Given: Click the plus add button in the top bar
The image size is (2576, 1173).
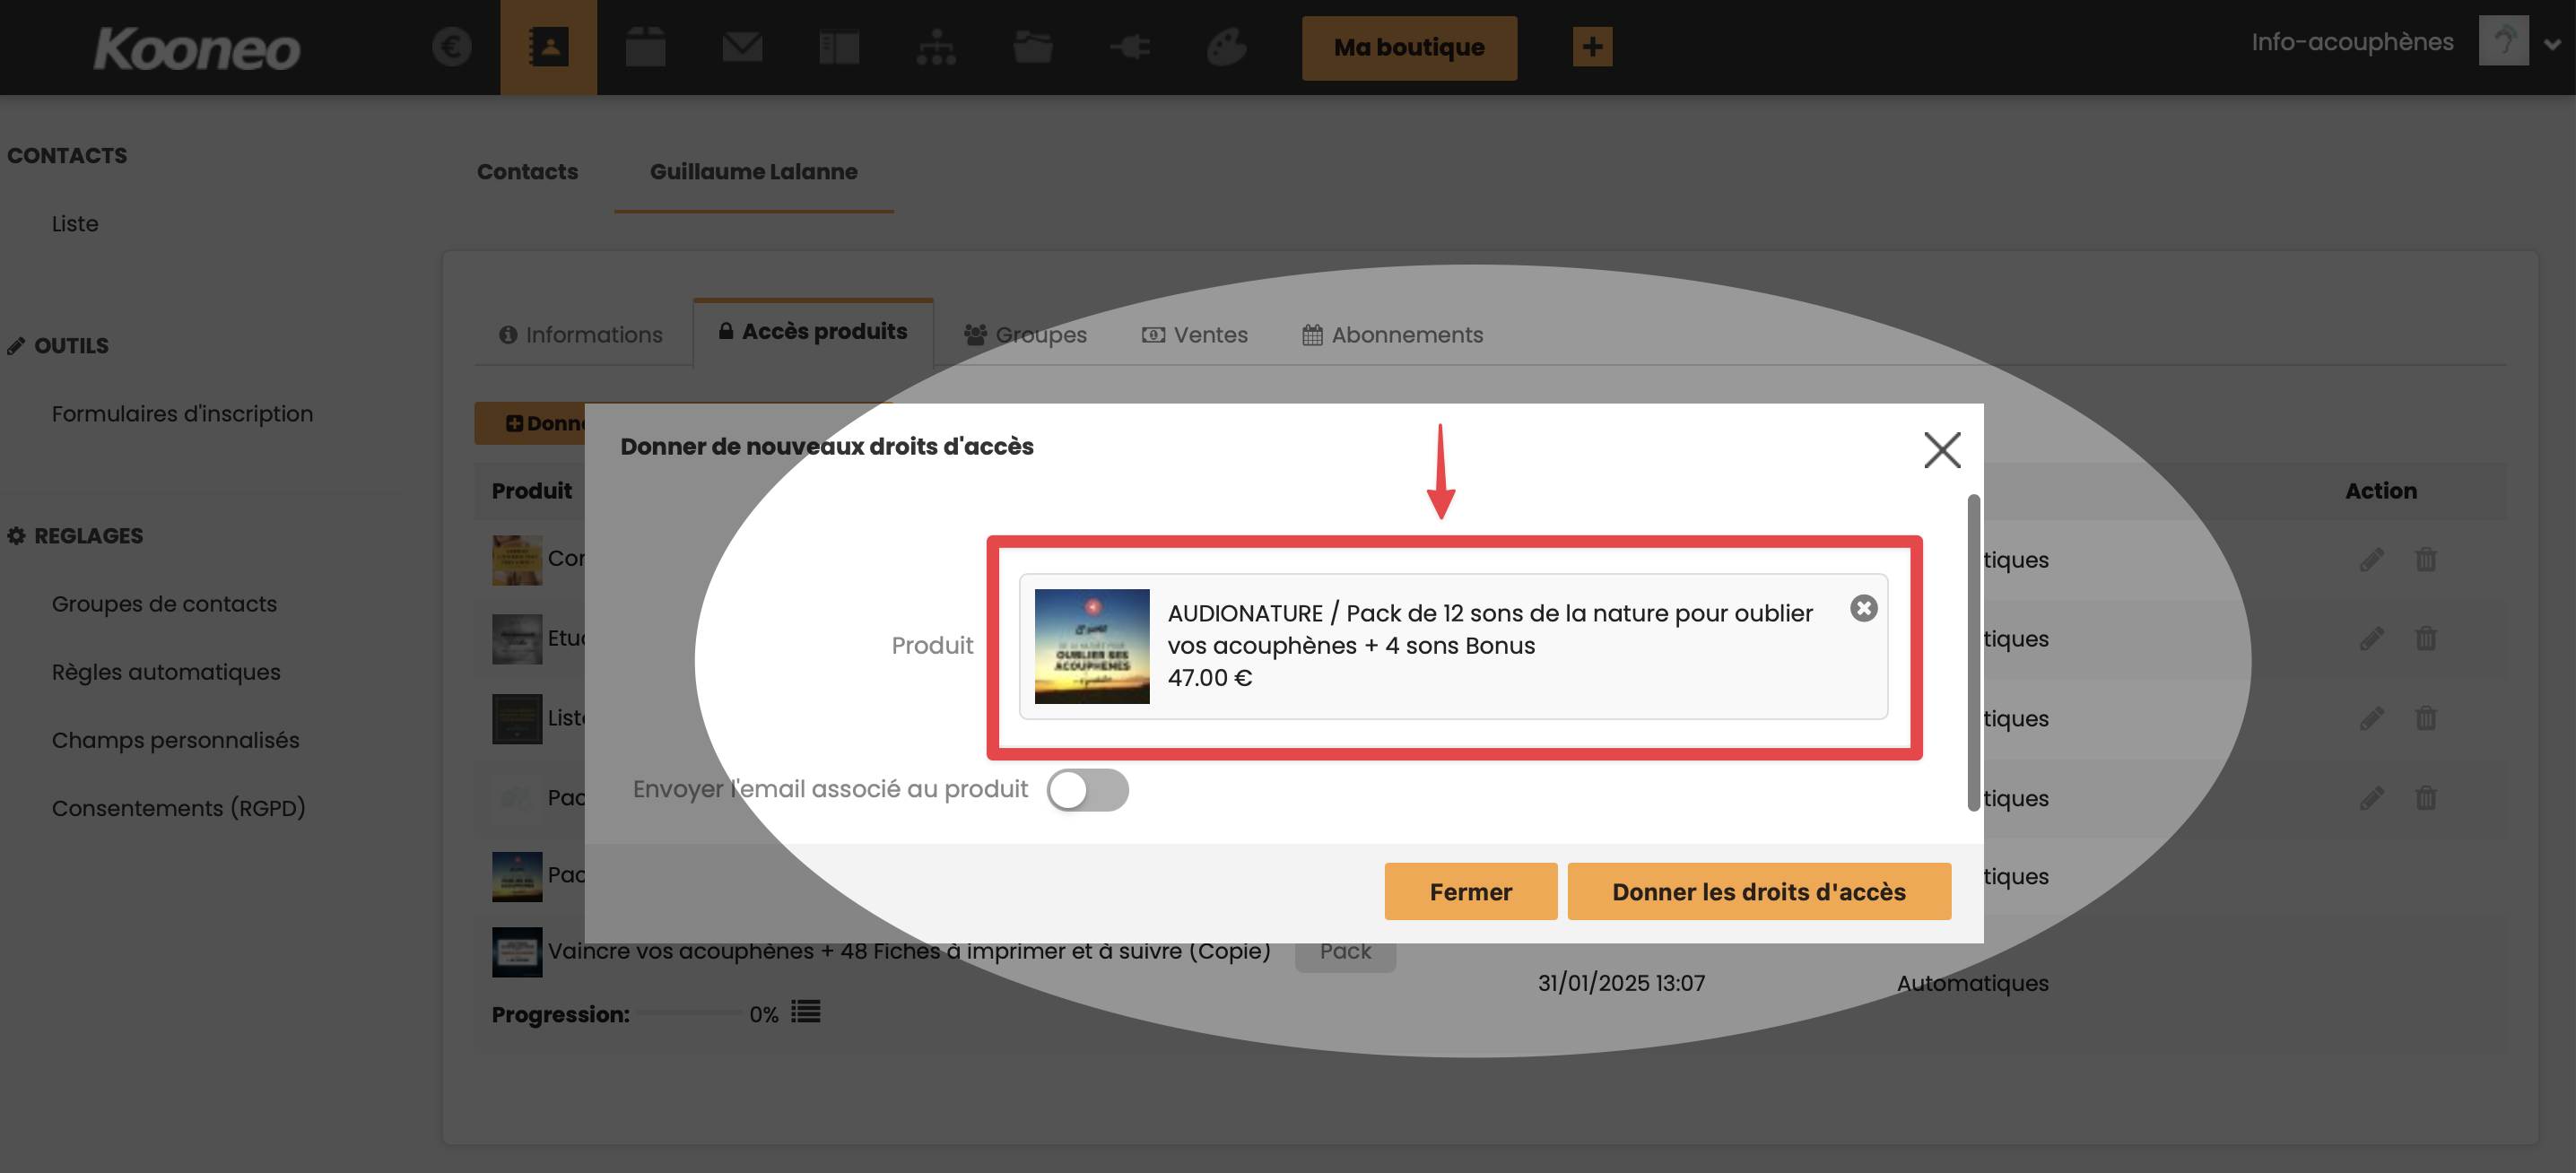Looking at the screenshot, I should click(x=1592, y=47).
